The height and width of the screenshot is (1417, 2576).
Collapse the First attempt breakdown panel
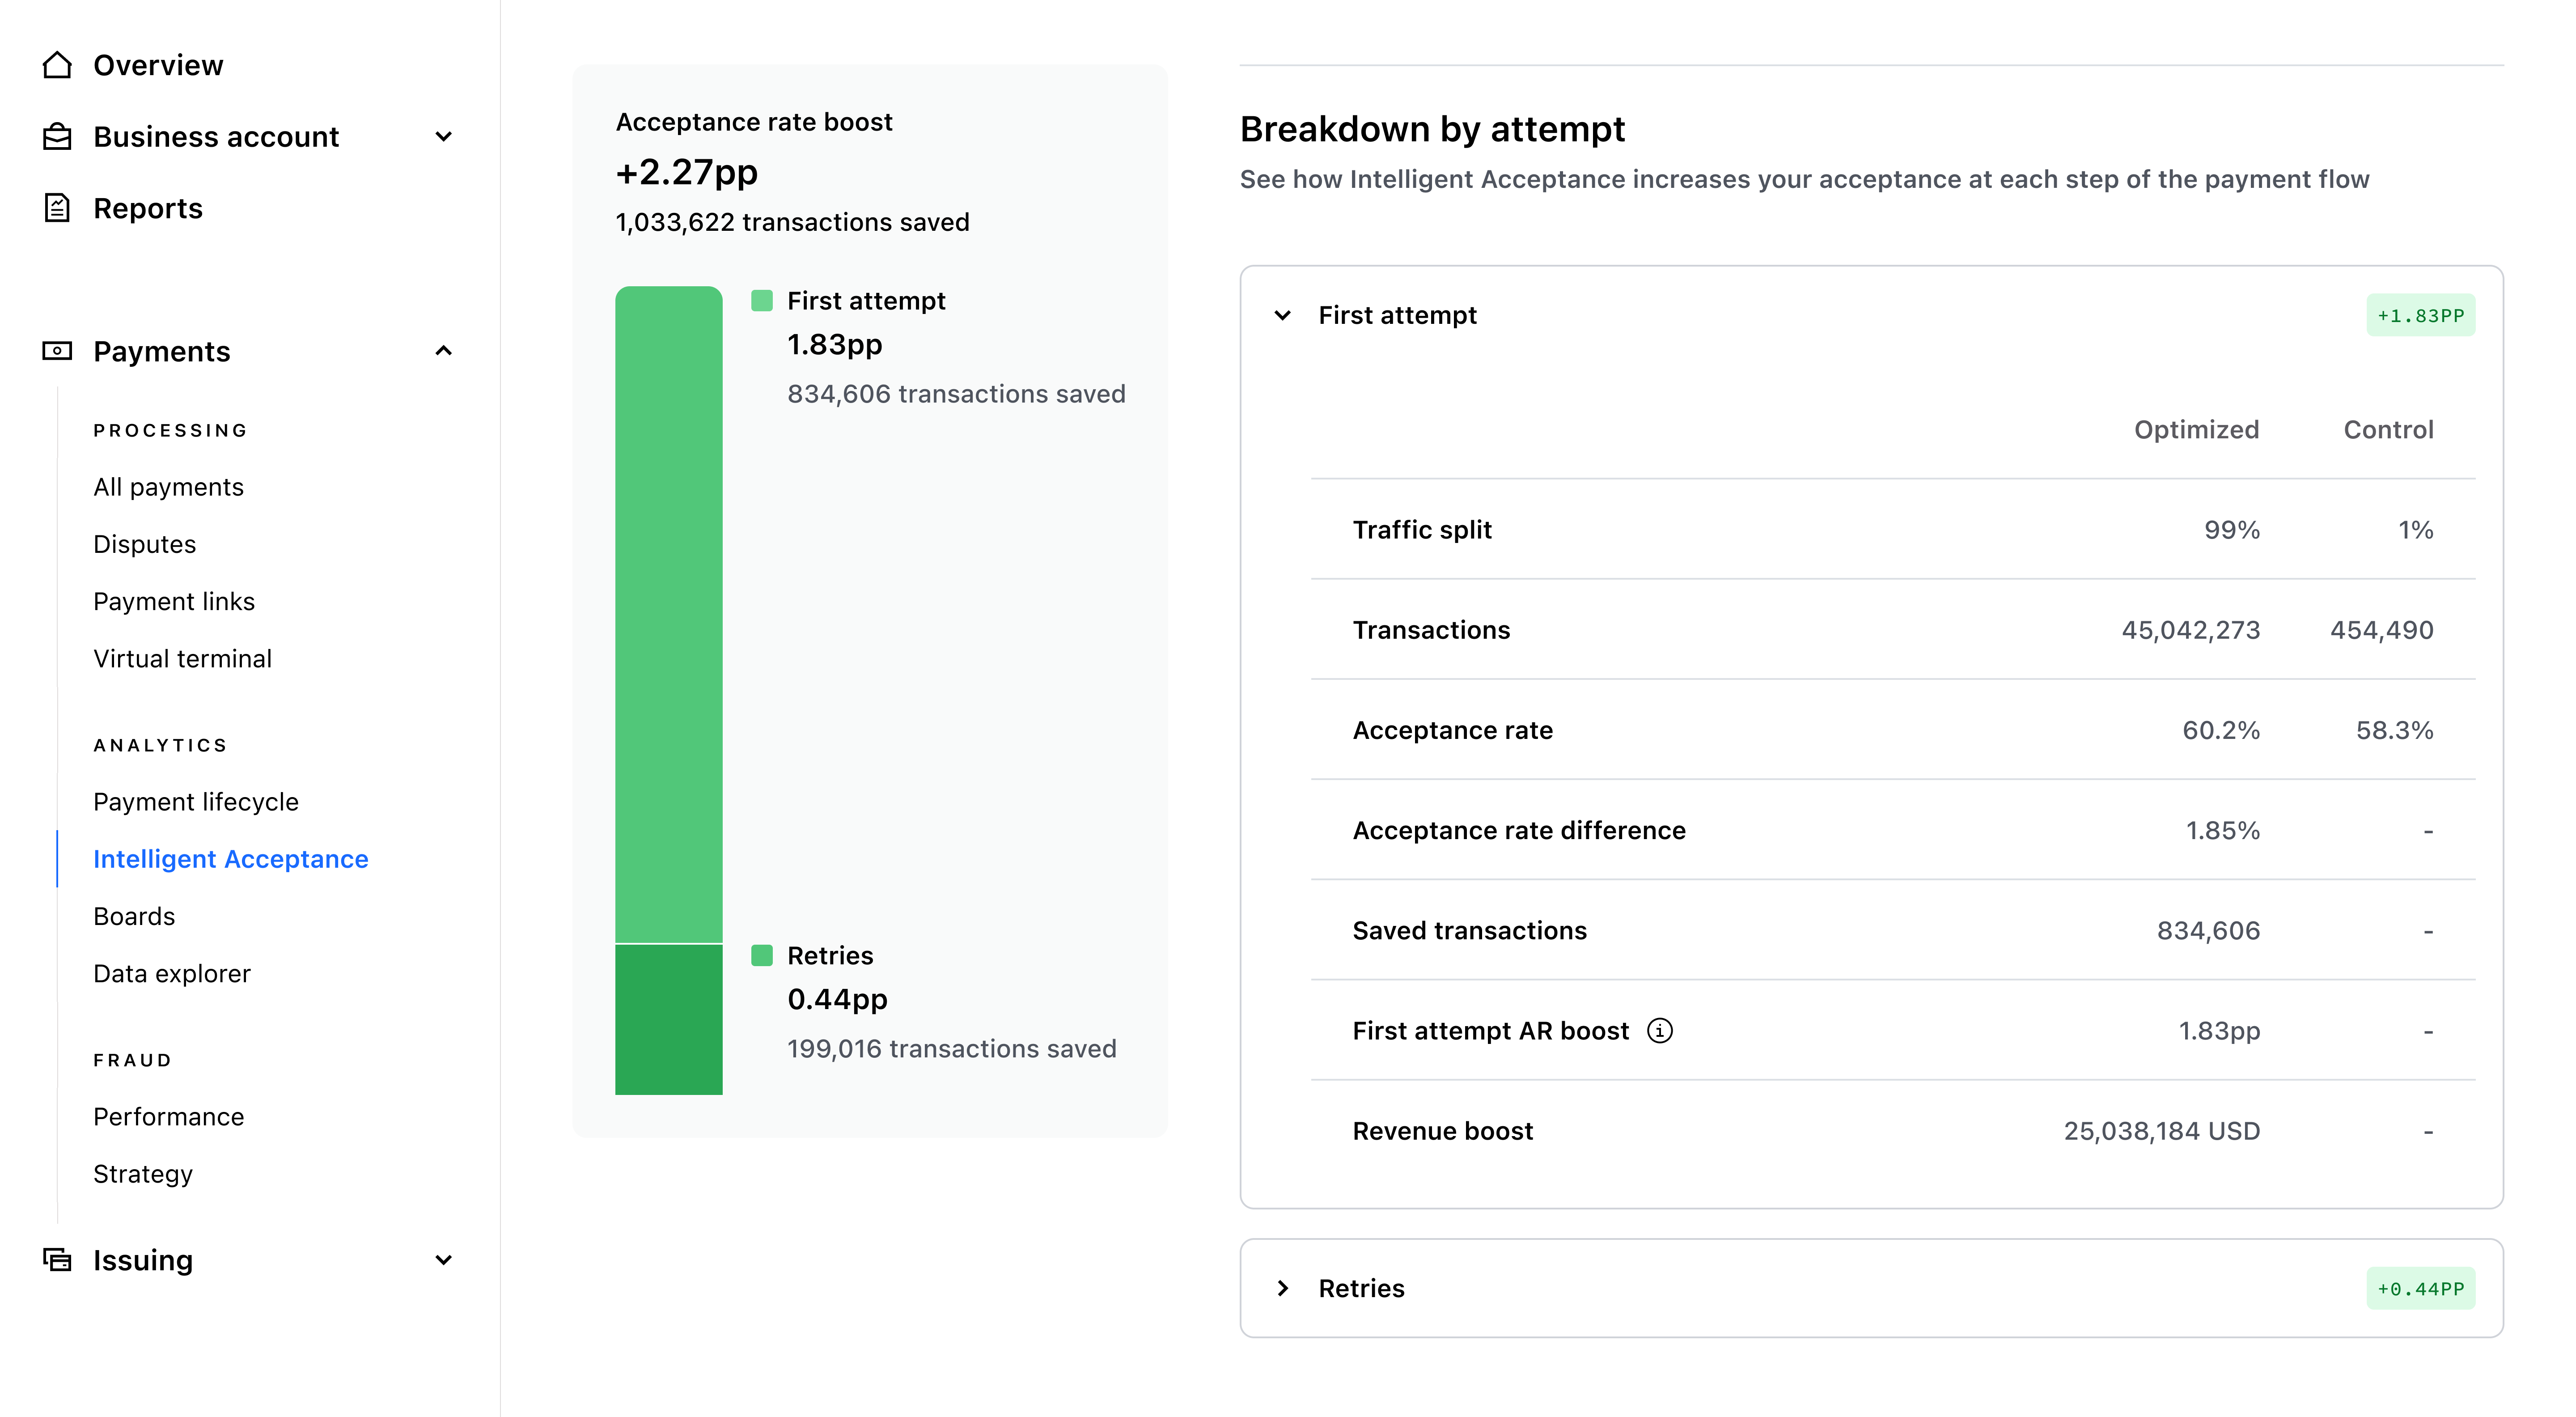point(1282,316)
